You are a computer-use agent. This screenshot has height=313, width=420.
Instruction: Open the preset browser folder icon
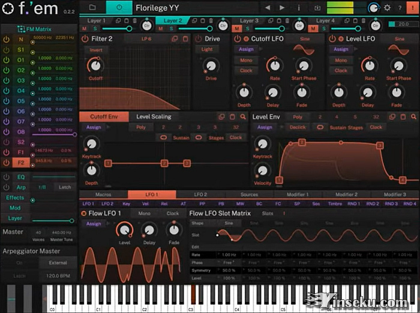click(92, 8)
